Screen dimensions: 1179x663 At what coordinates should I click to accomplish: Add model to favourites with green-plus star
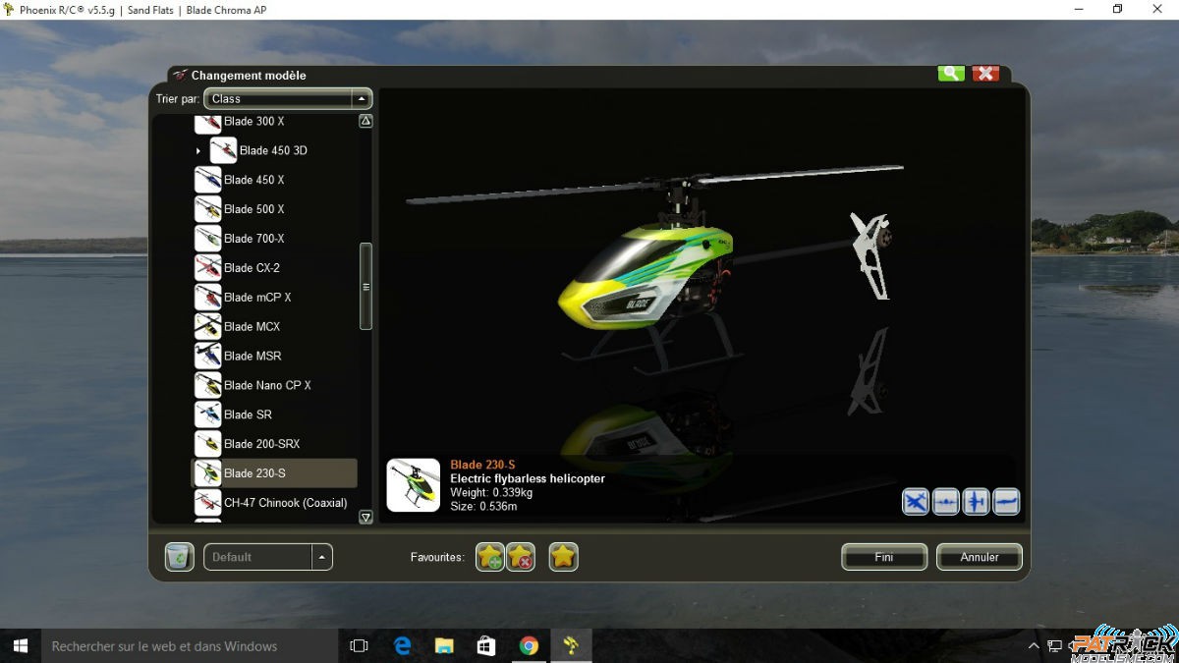tap(489, 557)
